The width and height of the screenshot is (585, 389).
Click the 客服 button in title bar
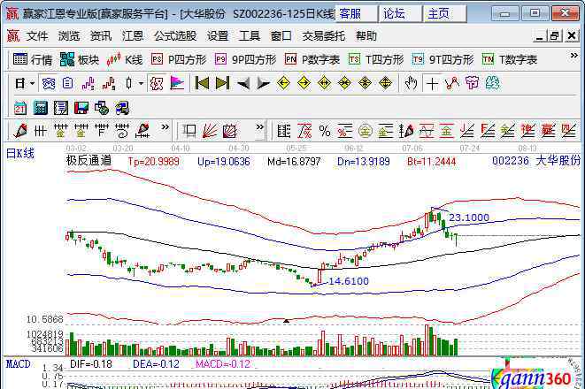[x=356, y=14]
